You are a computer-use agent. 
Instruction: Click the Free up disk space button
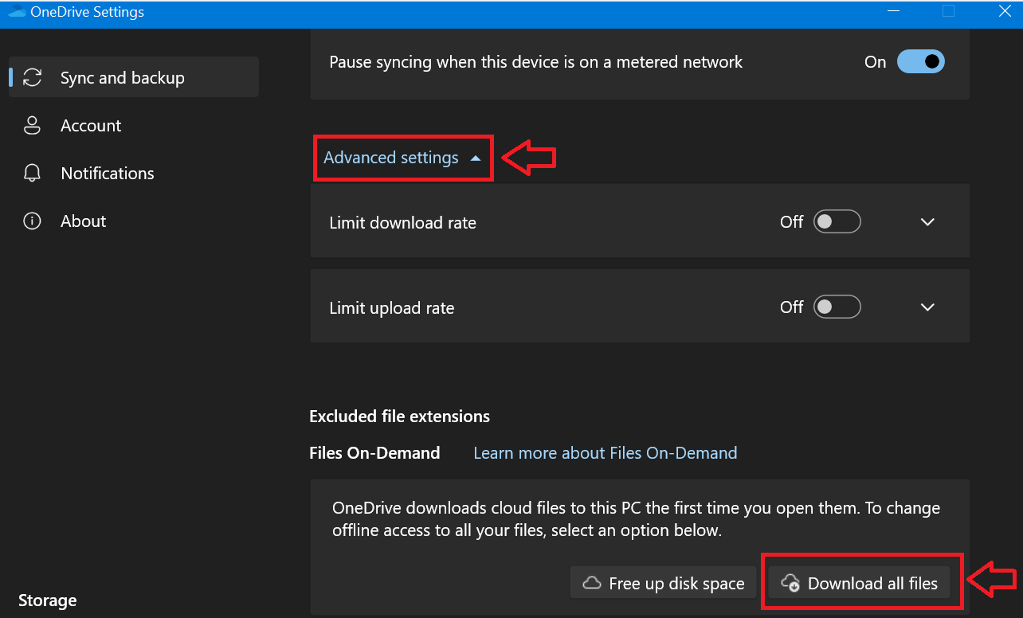point(663,583)
